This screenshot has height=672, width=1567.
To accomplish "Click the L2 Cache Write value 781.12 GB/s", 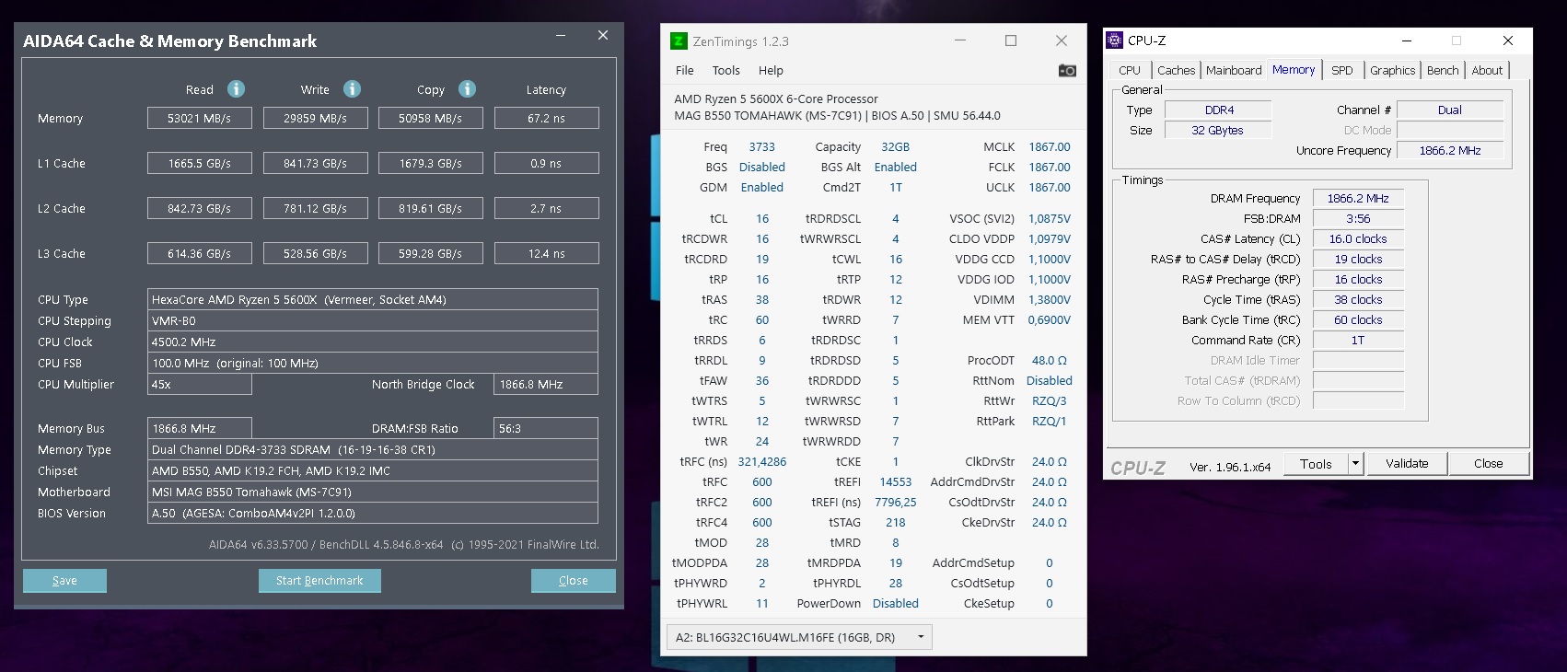I will (x=315, y=208).
